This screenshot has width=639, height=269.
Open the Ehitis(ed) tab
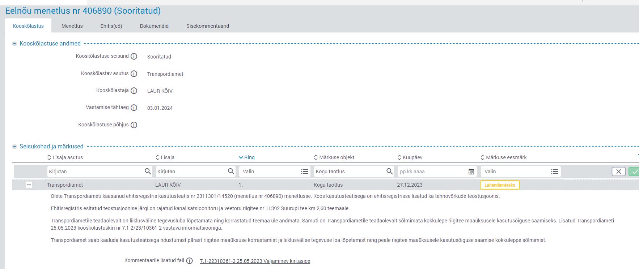click(111, 26)
